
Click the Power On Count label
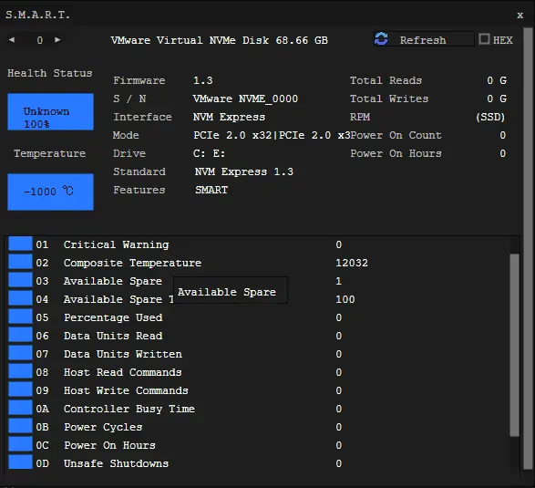point(396,135)
